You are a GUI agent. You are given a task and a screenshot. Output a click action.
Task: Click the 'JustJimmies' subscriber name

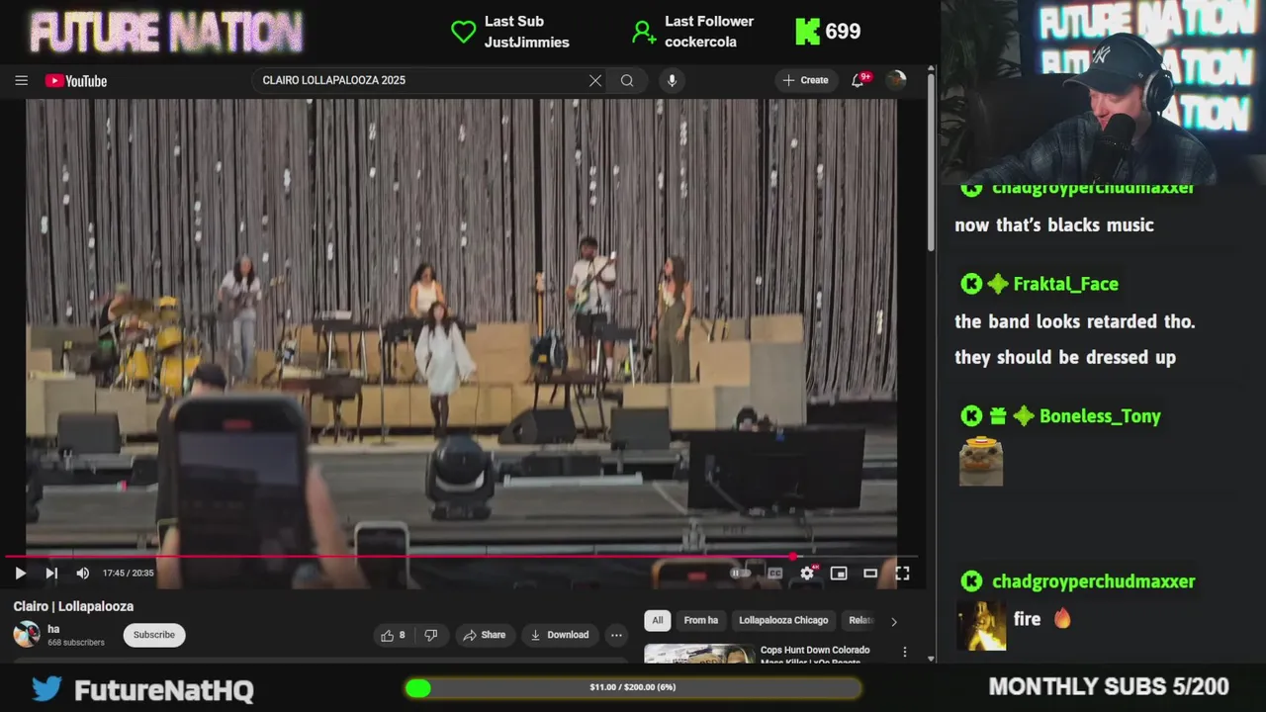[x=526, y=43]
